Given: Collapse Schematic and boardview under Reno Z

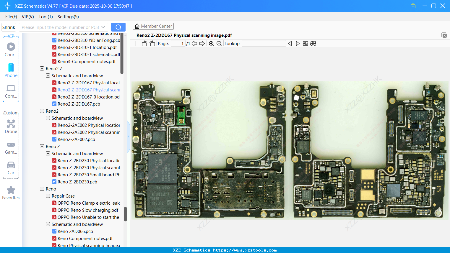Looking at the screenshot, I should coord(48,153).
